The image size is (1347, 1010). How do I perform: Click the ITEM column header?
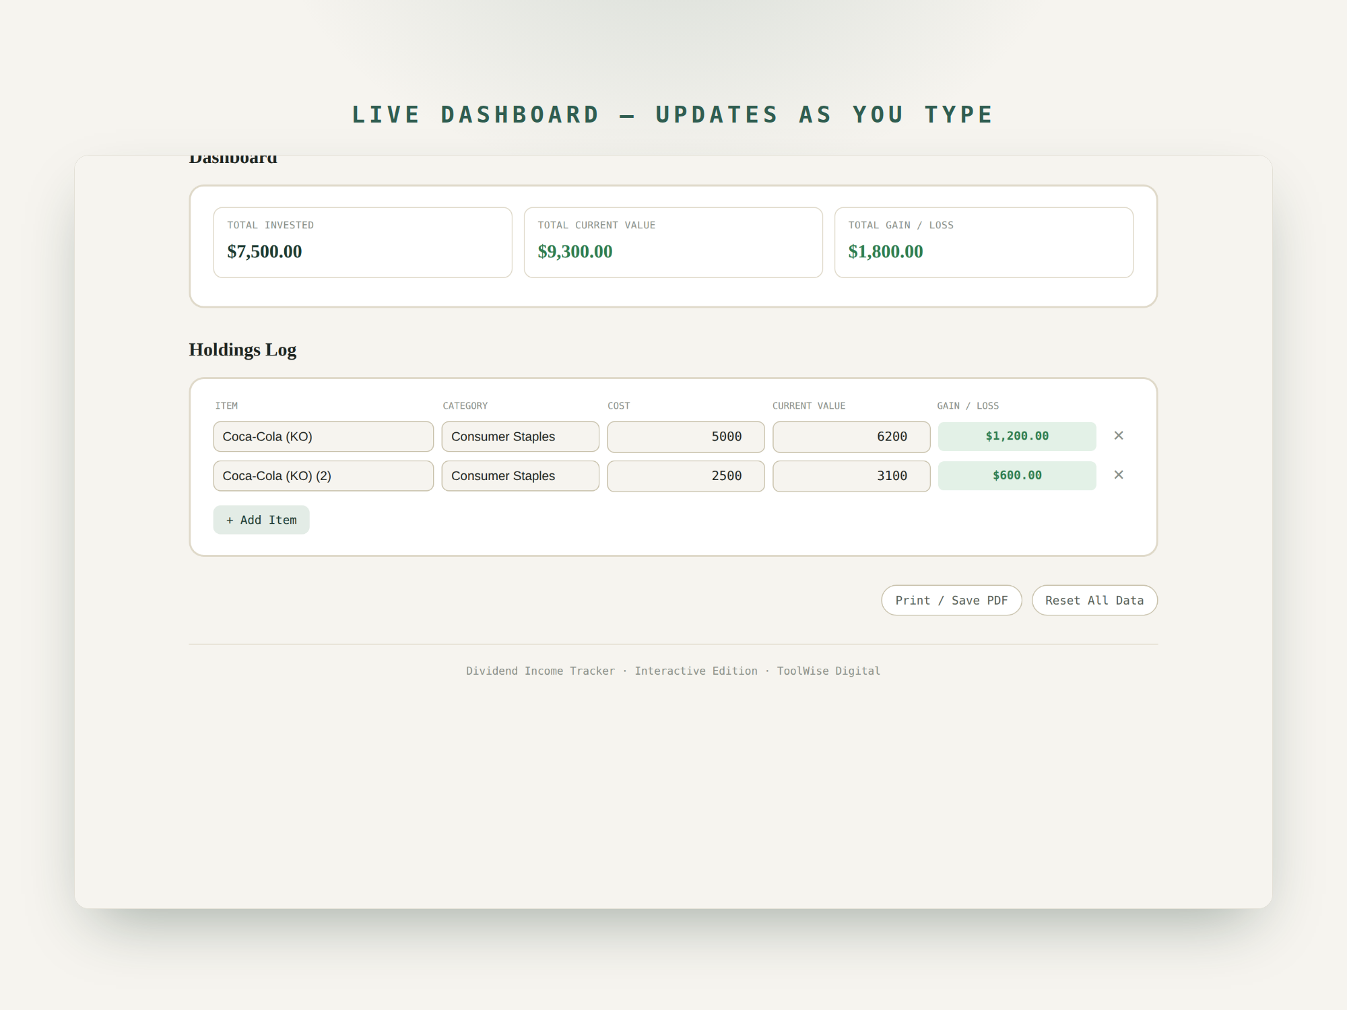(x=226, y=405)
